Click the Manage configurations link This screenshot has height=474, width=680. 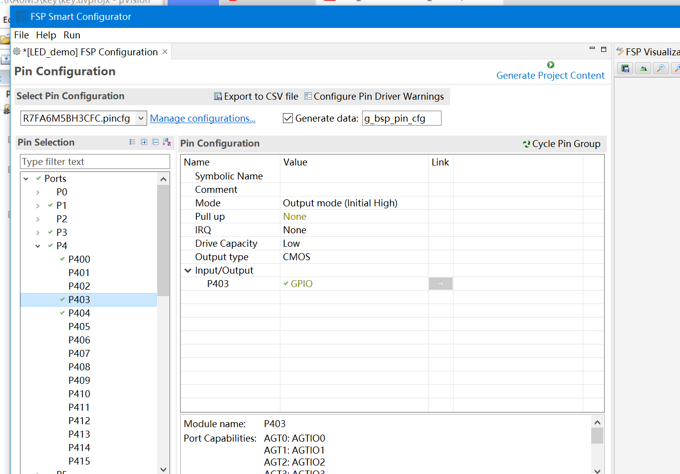click(203, 118)
